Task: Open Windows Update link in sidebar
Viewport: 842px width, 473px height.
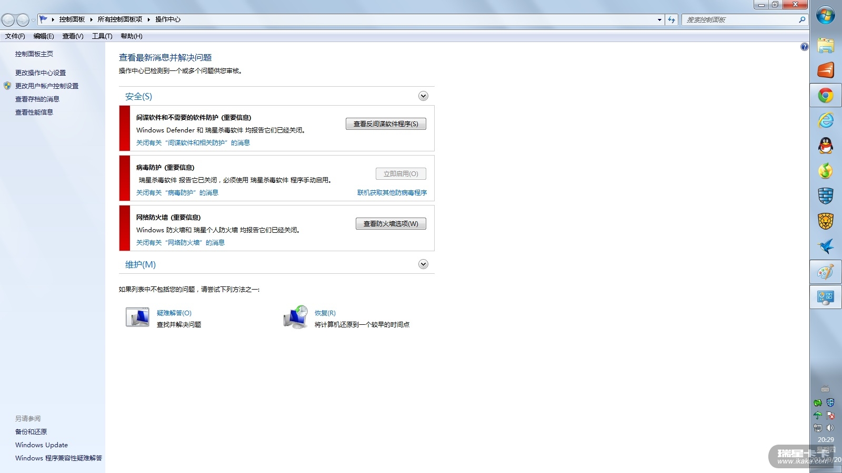Action: [x=42, y=445]
